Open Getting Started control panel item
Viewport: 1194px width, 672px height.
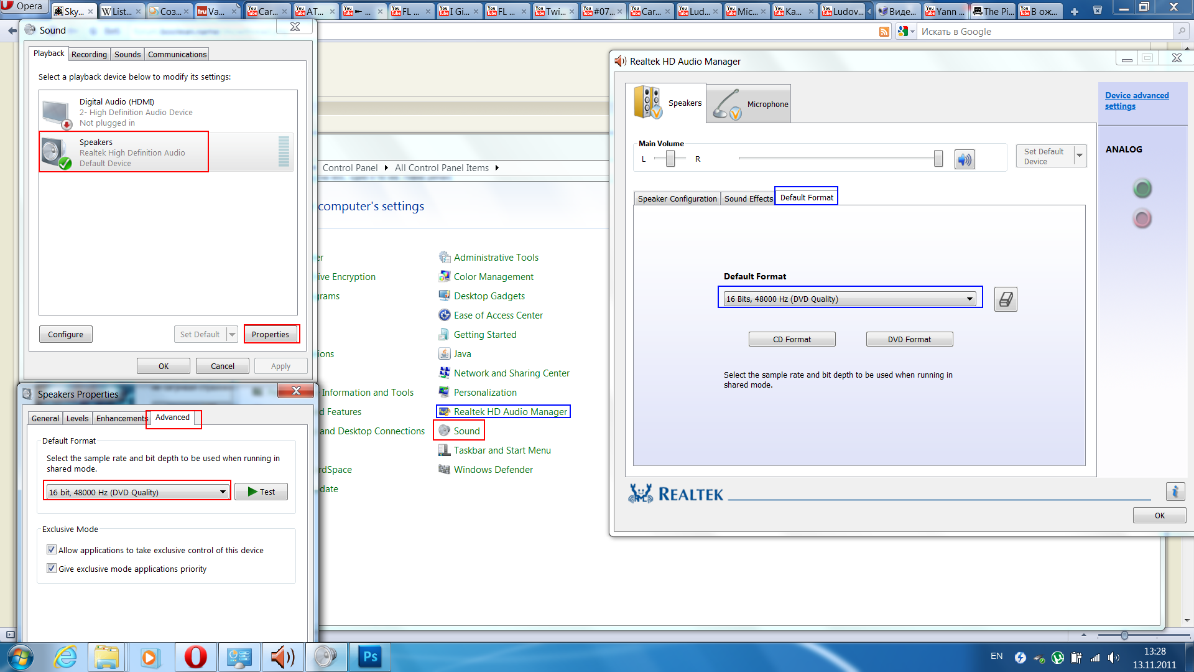pos(478,334)
